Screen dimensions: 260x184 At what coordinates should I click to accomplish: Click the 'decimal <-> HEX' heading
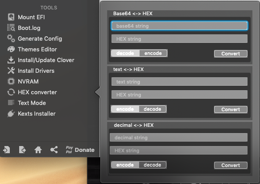134,125
